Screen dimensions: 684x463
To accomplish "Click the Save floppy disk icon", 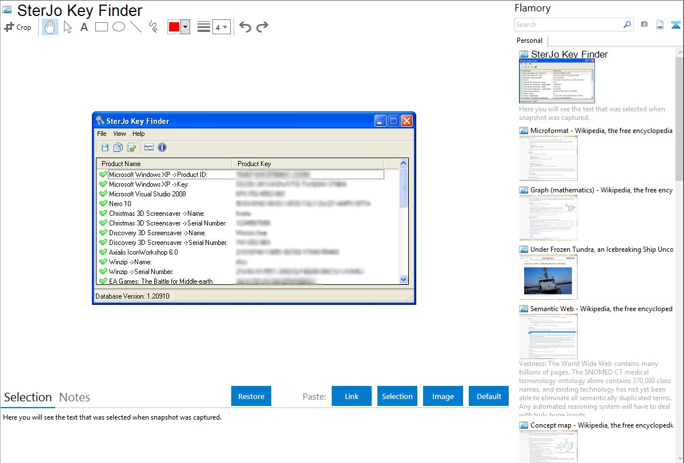I will point(104,147).
